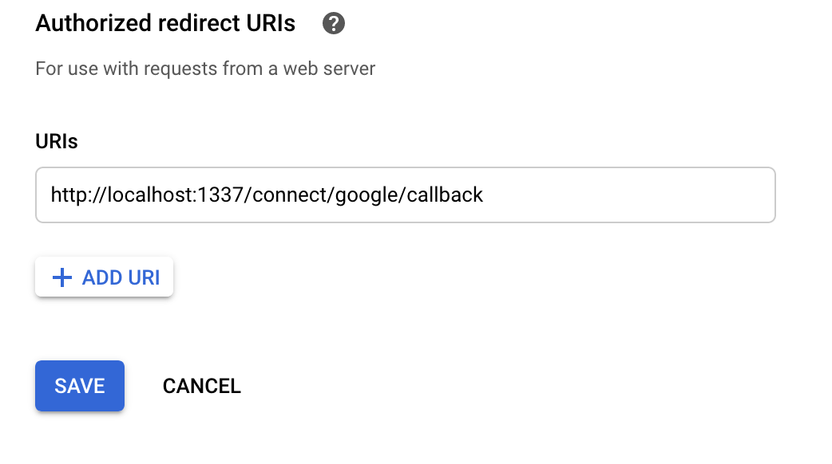
Task: Cancel editing the redirect URIs
Action: (201, 386)
